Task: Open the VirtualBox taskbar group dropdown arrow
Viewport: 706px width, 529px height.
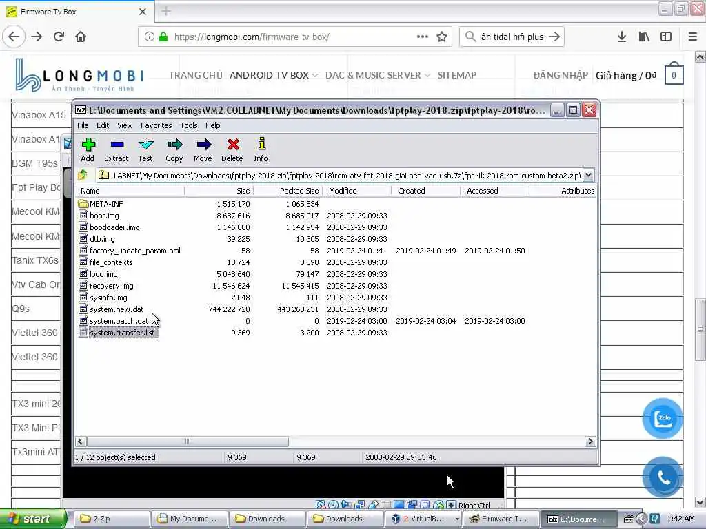Action: (x=457, y=519)
